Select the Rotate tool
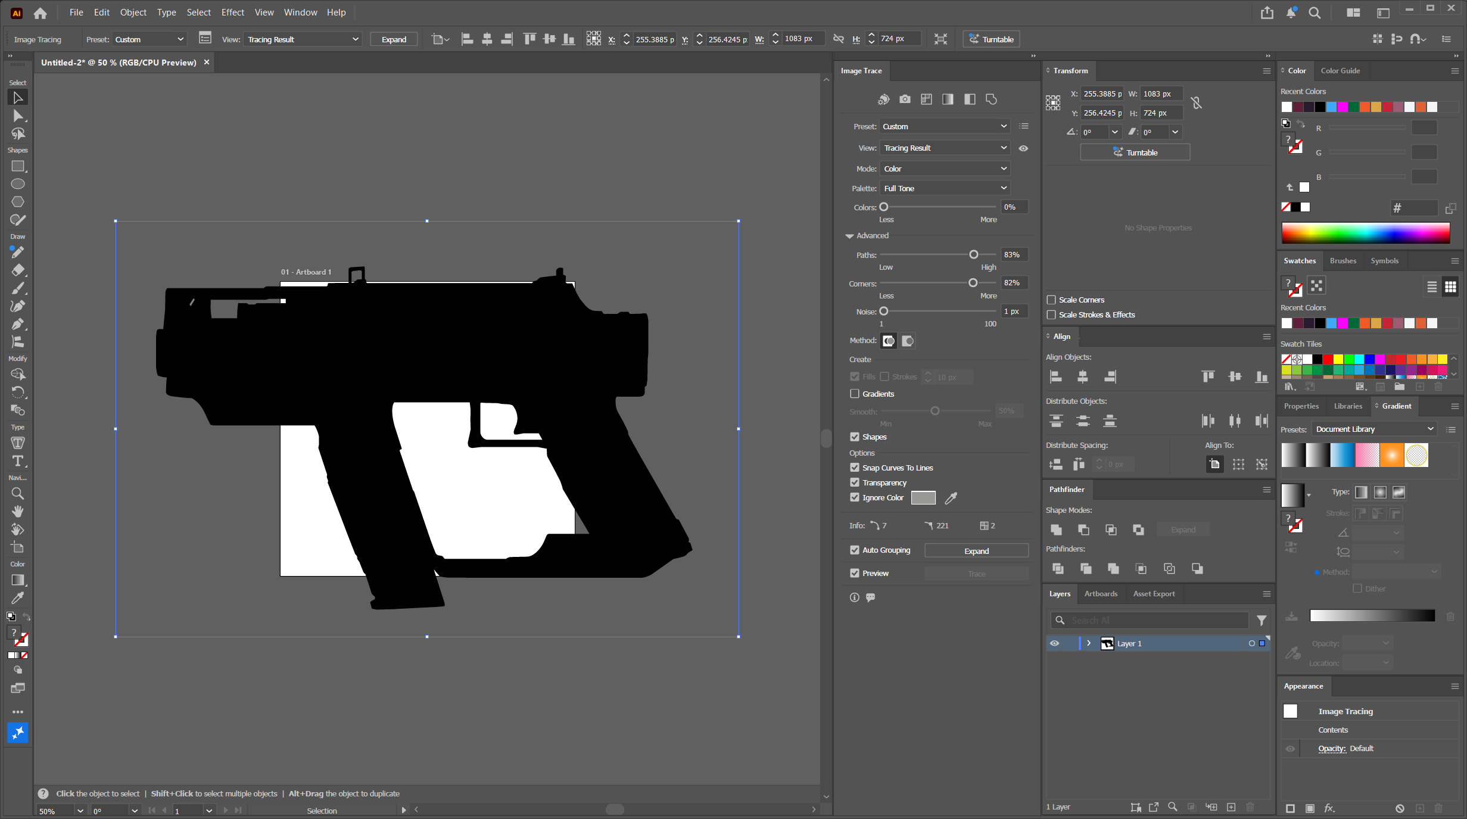 18,393
